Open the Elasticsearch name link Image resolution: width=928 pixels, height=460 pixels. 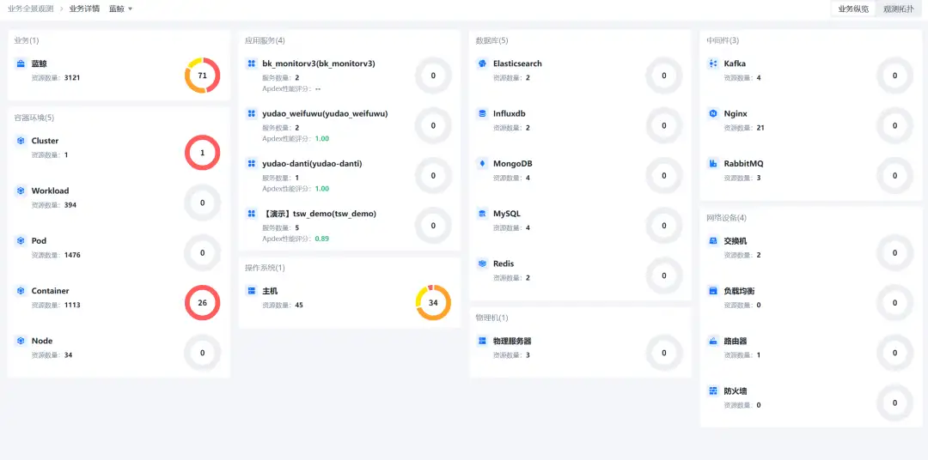click(x=517, y=64)
